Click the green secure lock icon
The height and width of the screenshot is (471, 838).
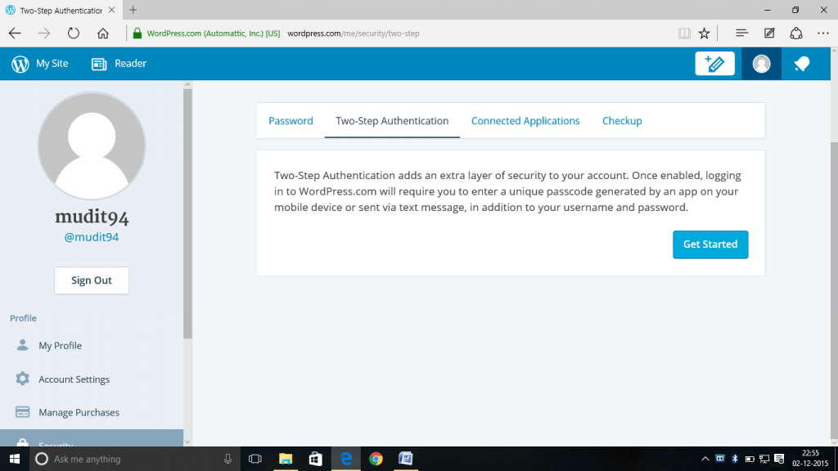[x=137, y=33]
